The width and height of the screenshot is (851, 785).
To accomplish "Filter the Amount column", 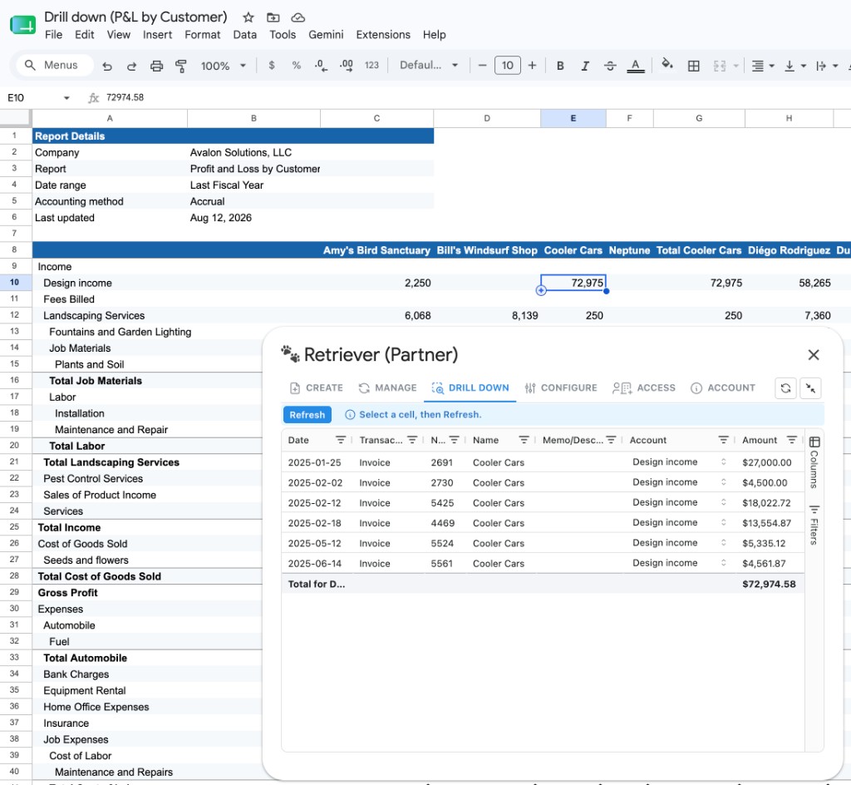I will [792, 440].
